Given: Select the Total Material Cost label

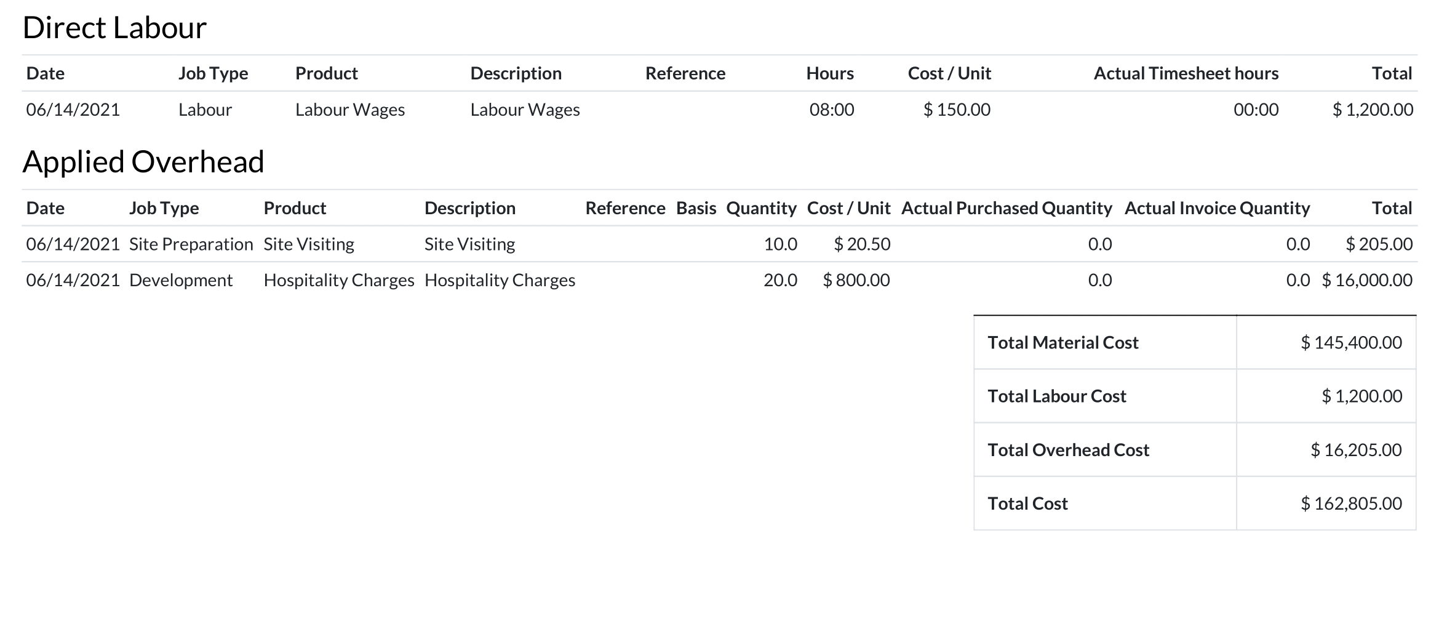Looking at the screenshot, I should tap(1063, 342).
